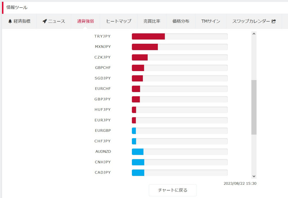Click the TRYJPY red strength bar
The image size is (288, 198).
tap(148, 36)
